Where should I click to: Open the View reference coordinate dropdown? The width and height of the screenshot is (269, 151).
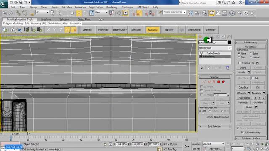[101, 13]
